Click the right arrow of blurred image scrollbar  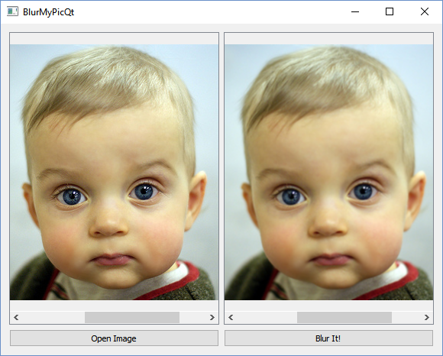click(427, 317)
